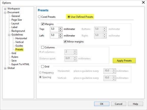This screenshot has width=147, height=110.
Task: Open the Page Size options page
Action: pyautogui.click(x=16, y=20)
